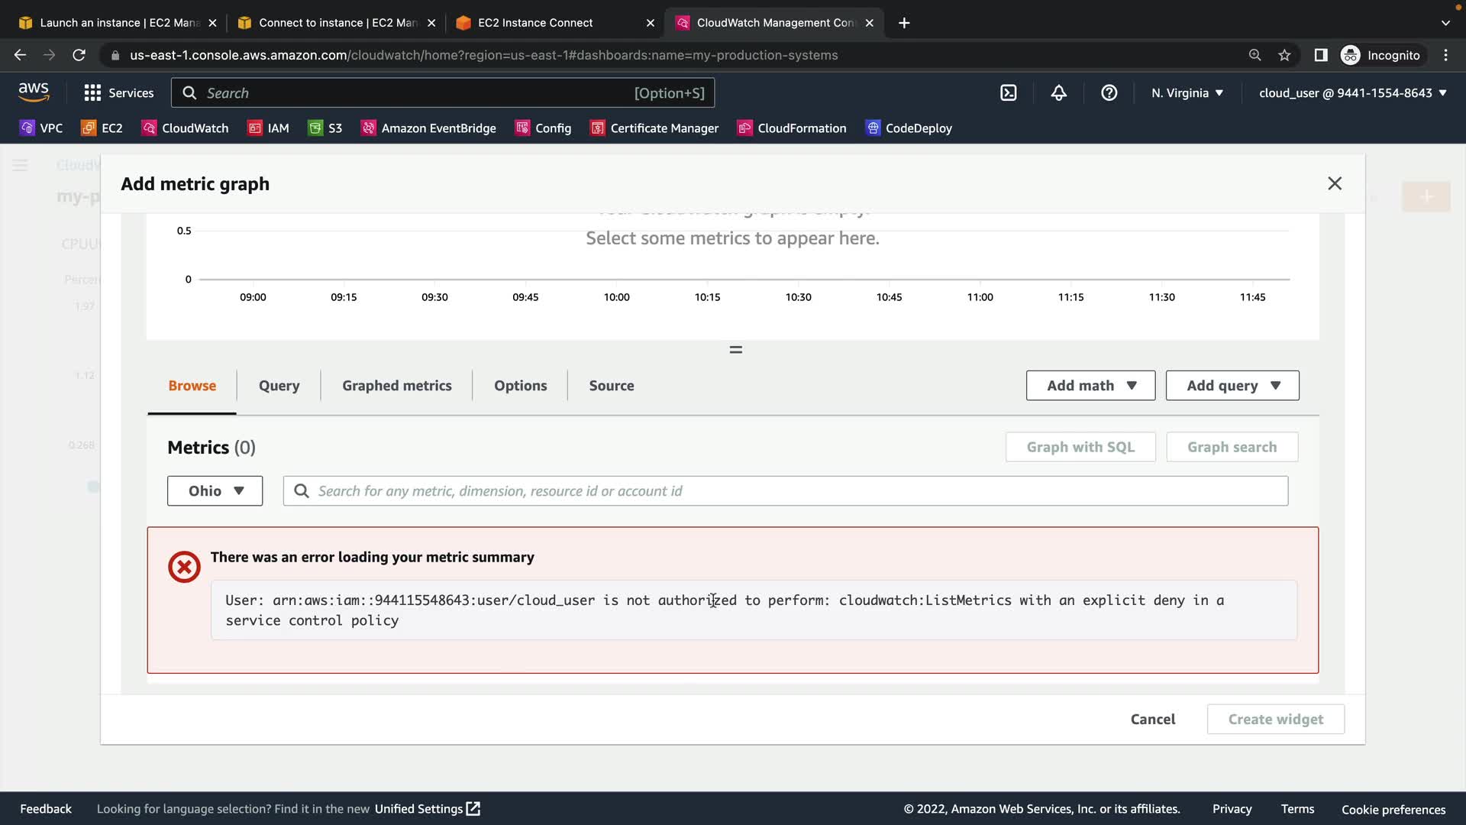The height and width of the screenshot is (825, 1466).
Task: Open AWS CloudShell icon in header
Action: [1008, 93]
